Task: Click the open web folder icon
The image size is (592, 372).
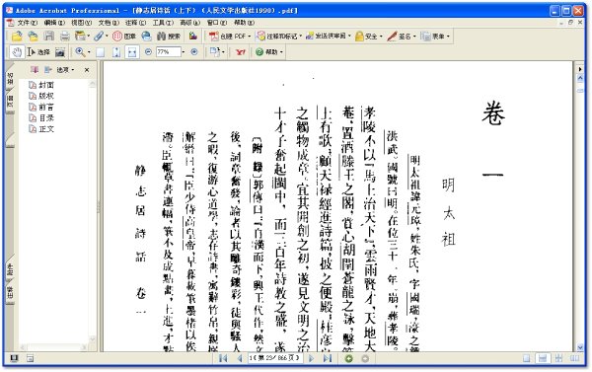Action: coord(33,37)
